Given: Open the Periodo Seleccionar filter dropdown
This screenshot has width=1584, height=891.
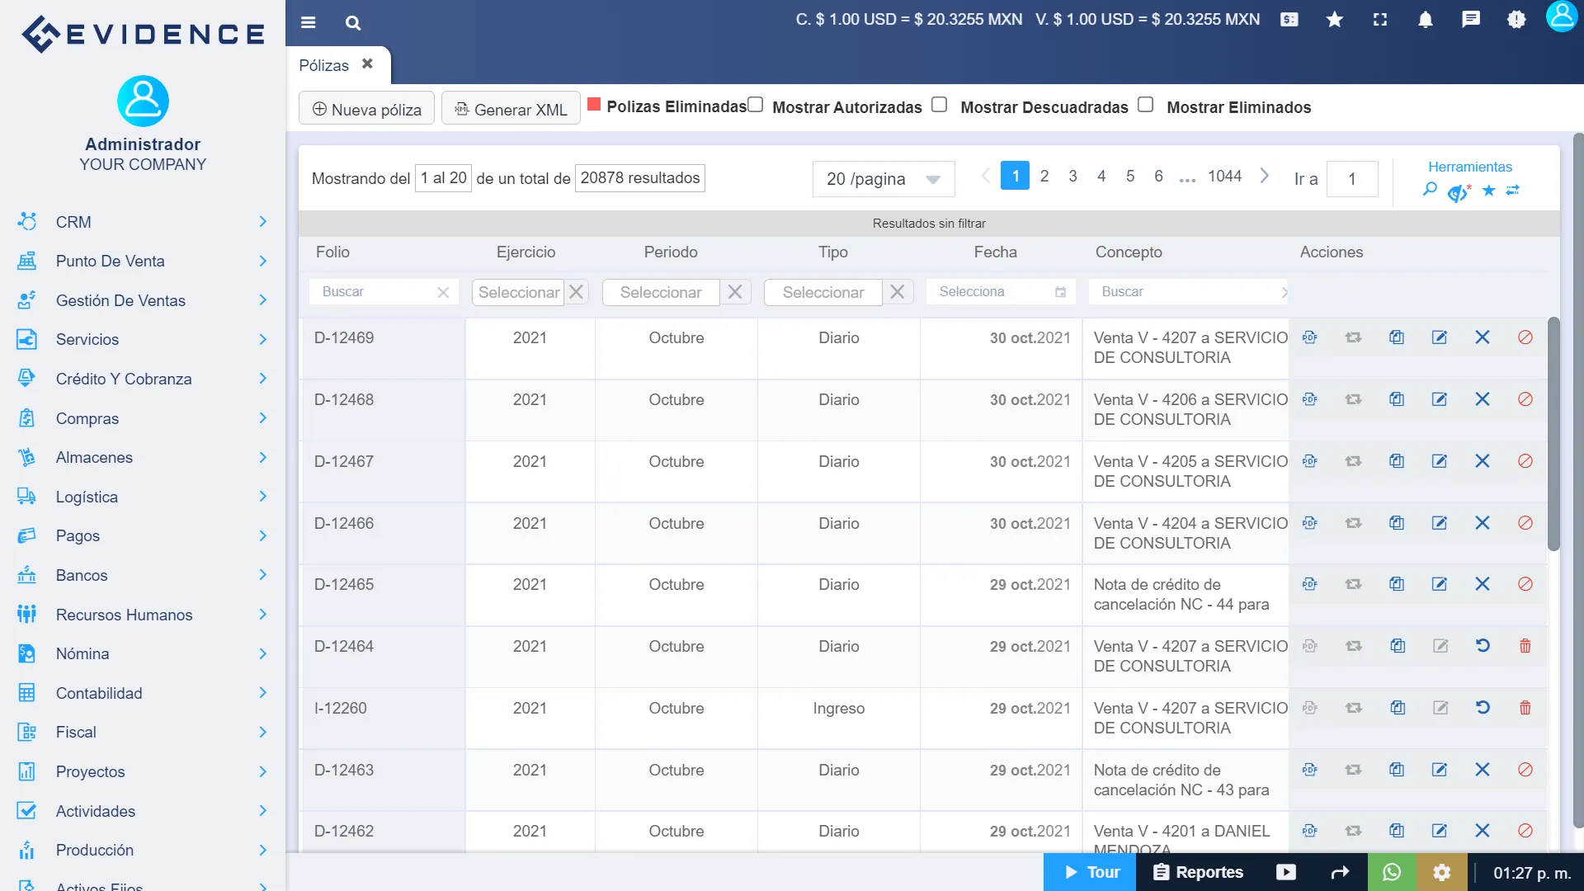Looking at the screenshot, I should click(x=661, y=292).
